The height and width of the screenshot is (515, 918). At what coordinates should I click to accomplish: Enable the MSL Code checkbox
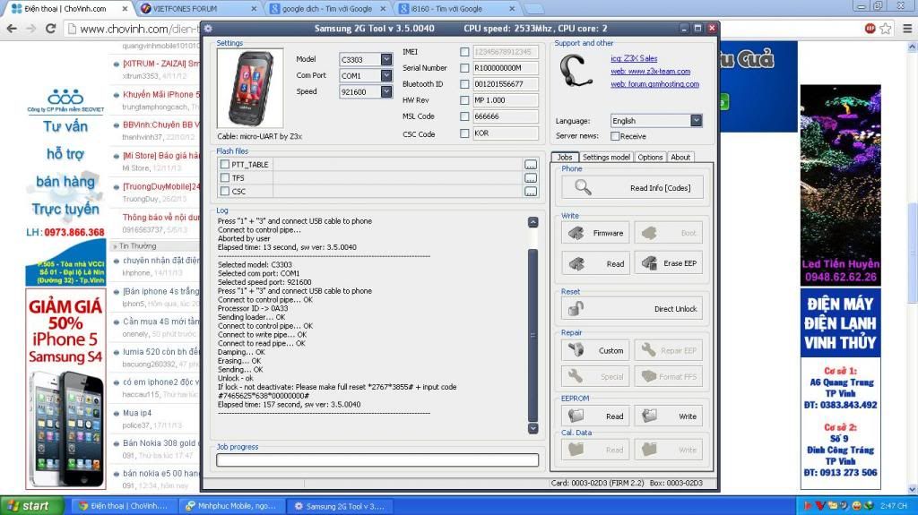coord(464,116)
